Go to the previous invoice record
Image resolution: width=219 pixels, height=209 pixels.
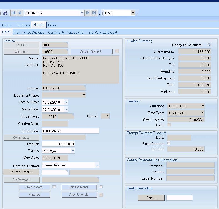coord(20,13)
